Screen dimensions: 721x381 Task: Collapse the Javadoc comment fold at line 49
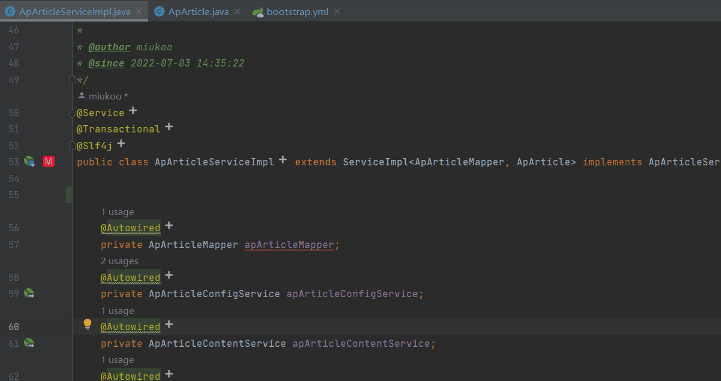(x=72, y=78)
